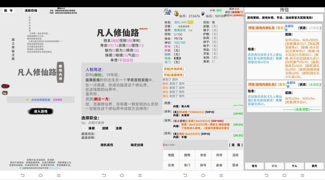Click the [未领取] status label
The width and height of the screenshot is (325, 180).
pyautogui.click(x=315, y=85)
